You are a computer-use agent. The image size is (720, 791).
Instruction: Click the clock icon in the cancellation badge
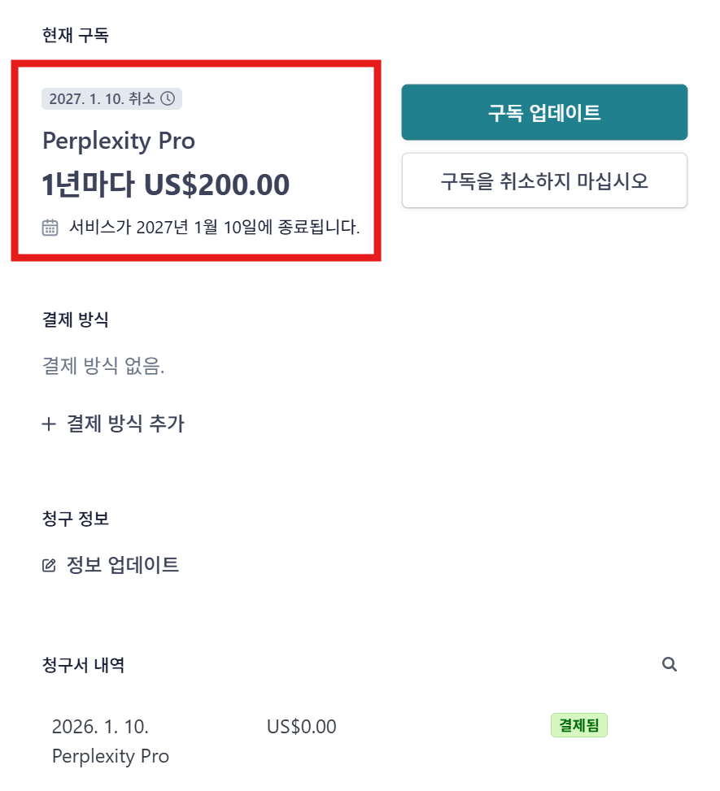[x=168, y=99]
